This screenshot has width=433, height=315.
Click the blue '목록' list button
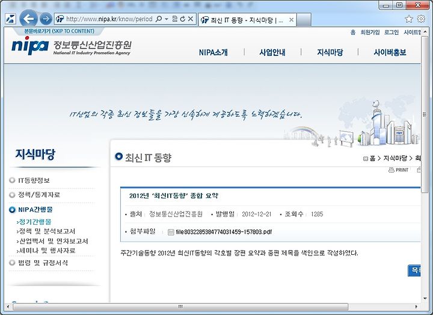(414, 271)
